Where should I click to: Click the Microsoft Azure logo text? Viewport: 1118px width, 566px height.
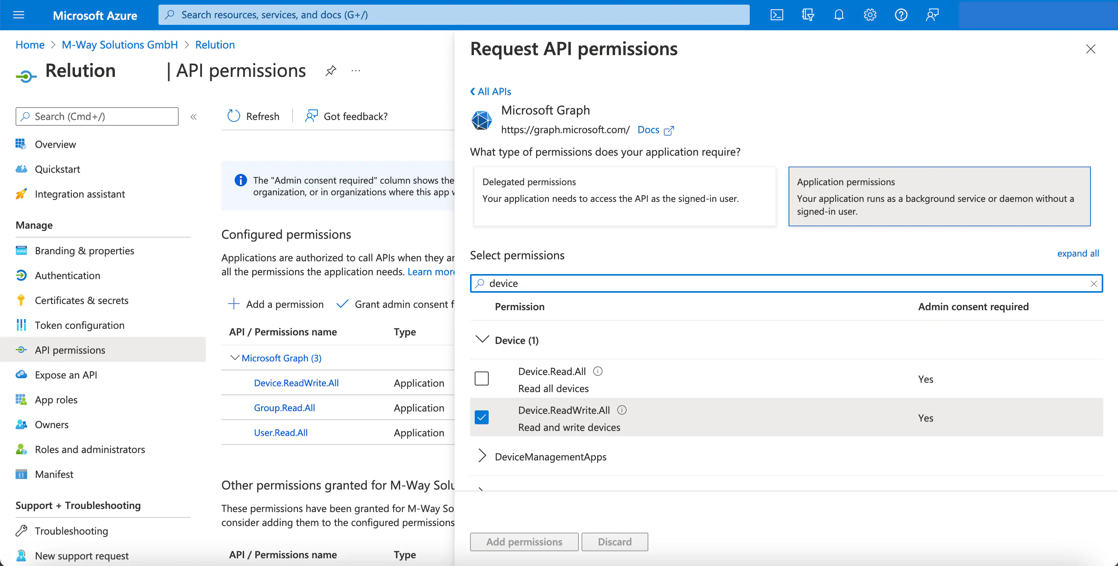95,16
